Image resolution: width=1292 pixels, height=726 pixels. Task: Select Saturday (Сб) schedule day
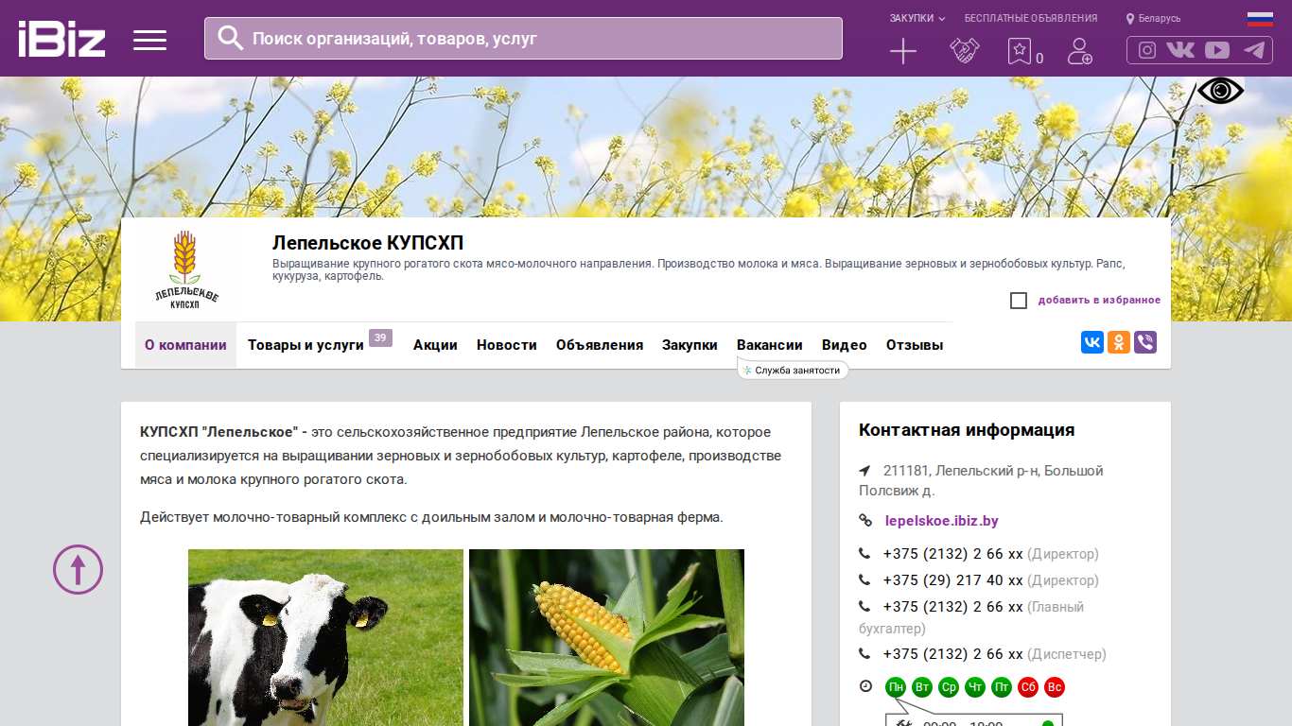[1028, 687]
